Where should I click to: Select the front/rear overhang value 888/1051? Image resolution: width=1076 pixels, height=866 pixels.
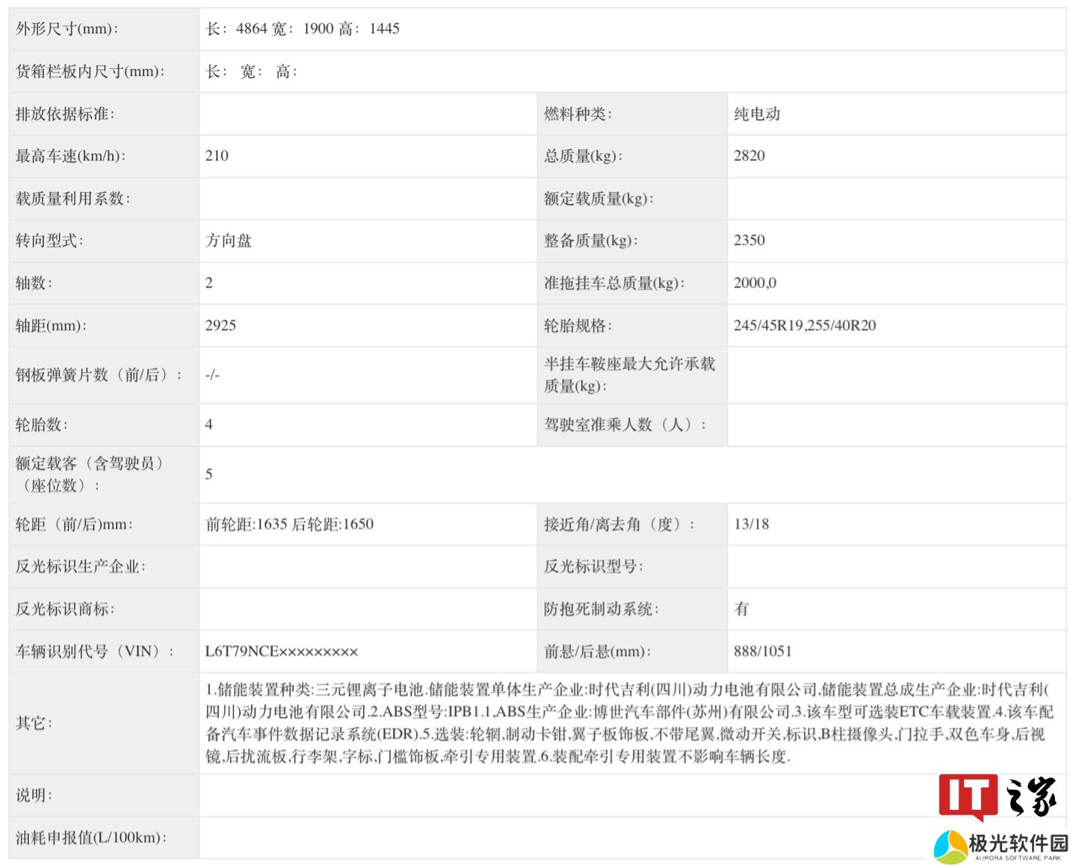762,652
